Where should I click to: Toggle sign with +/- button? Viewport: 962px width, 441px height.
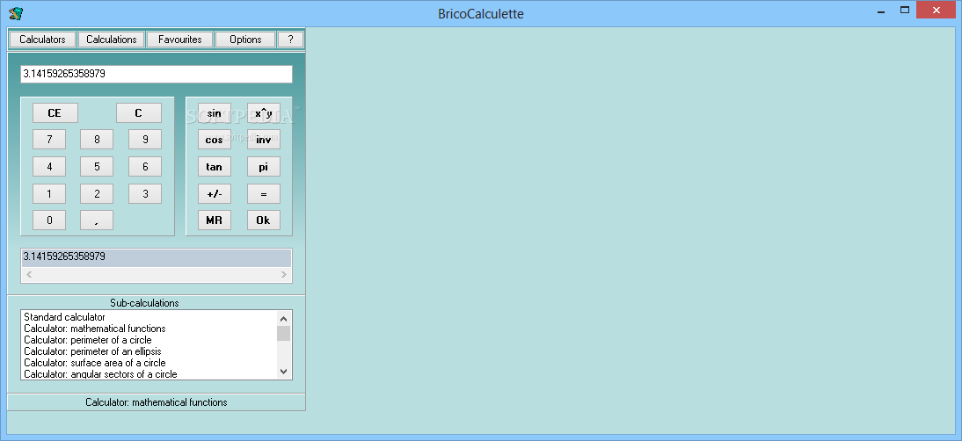(x=214, y=193)
